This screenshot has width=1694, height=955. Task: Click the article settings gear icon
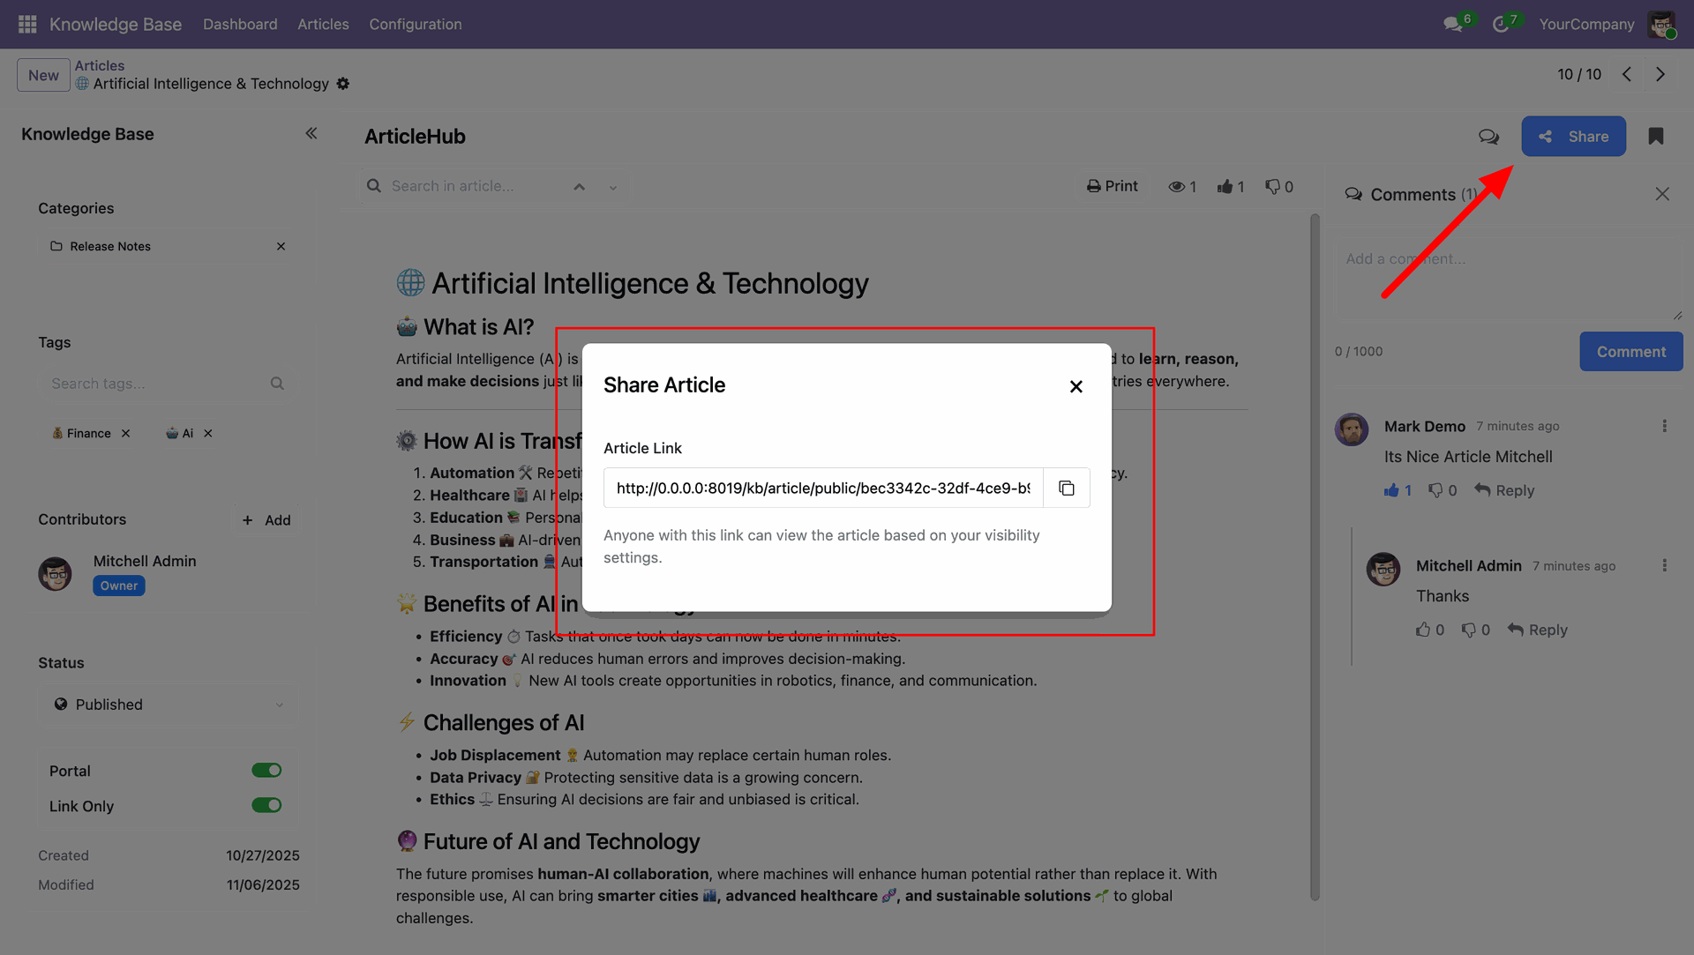pos(343,84)
